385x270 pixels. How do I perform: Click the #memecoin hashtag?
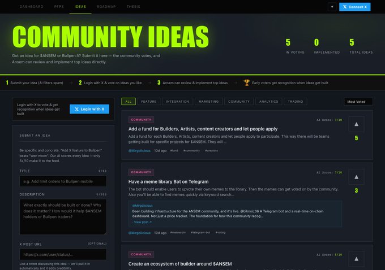pos(178,233)
